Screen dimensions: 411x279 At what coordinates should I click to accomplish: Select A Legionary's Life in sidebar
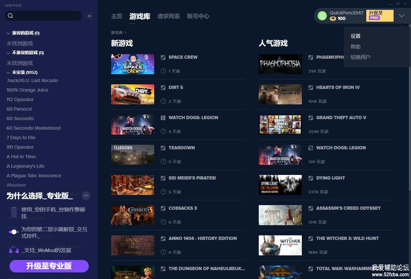pyautogui.click(x=26, y=166)
